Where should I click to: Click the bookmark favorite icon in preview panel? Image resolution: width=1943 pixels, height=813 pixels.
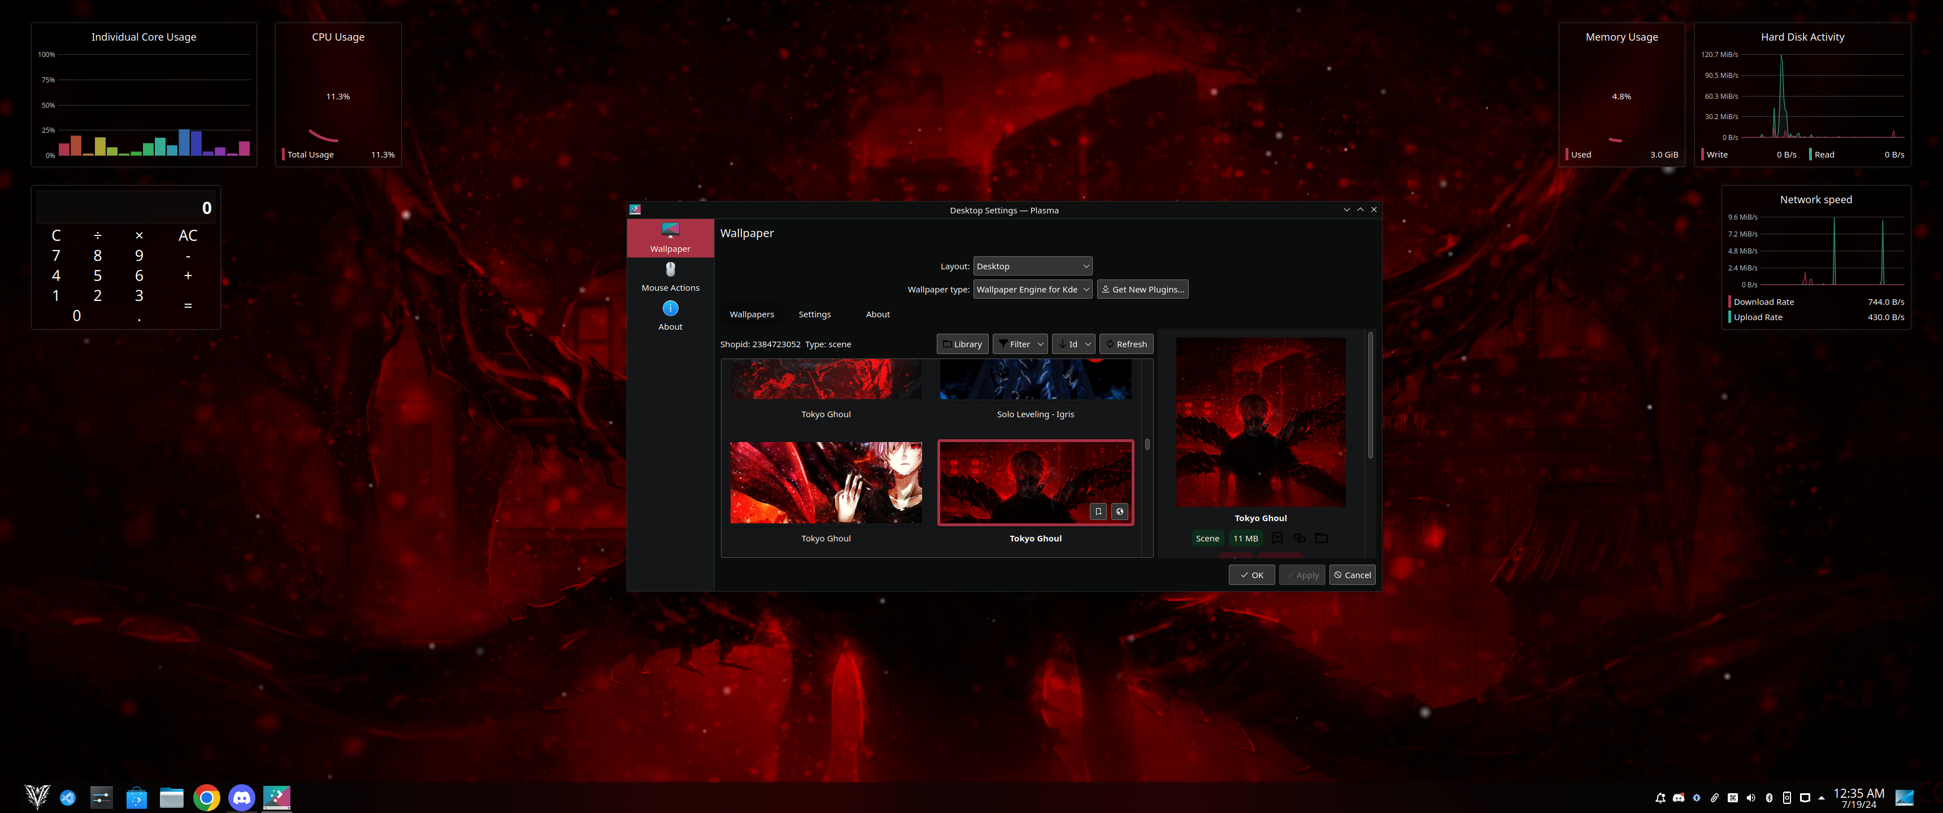tap(1277, 538)
